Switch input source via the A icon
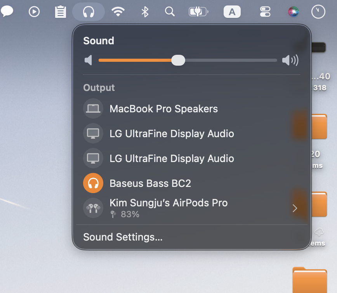 click(232, 12)
